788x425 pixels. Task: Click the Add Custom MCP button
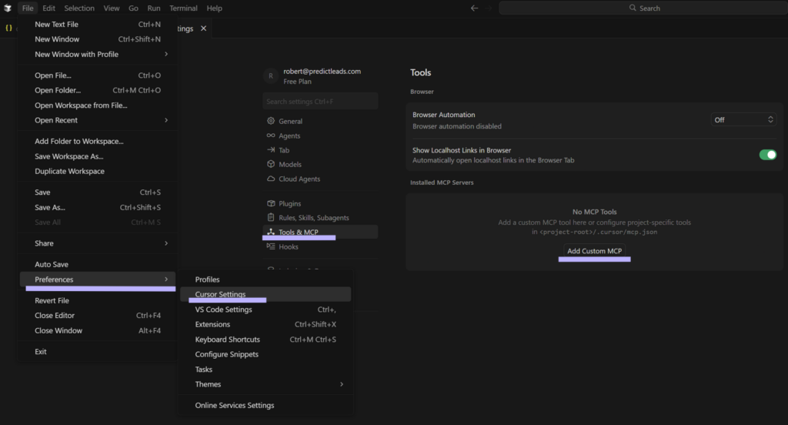point(595,251)
